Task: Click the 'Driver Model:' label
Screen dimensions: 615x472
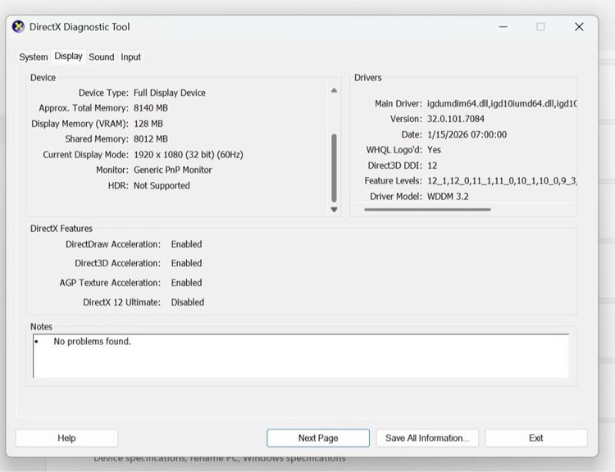Action: pos(396,197)
